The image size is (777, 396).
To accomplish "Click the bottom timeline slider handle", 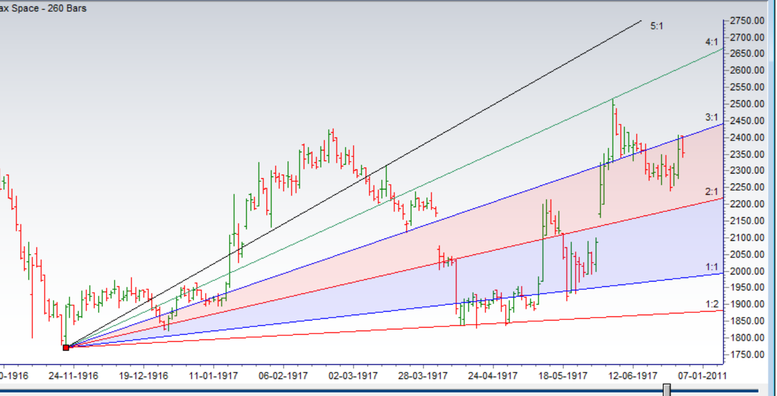I will [667, 390].
